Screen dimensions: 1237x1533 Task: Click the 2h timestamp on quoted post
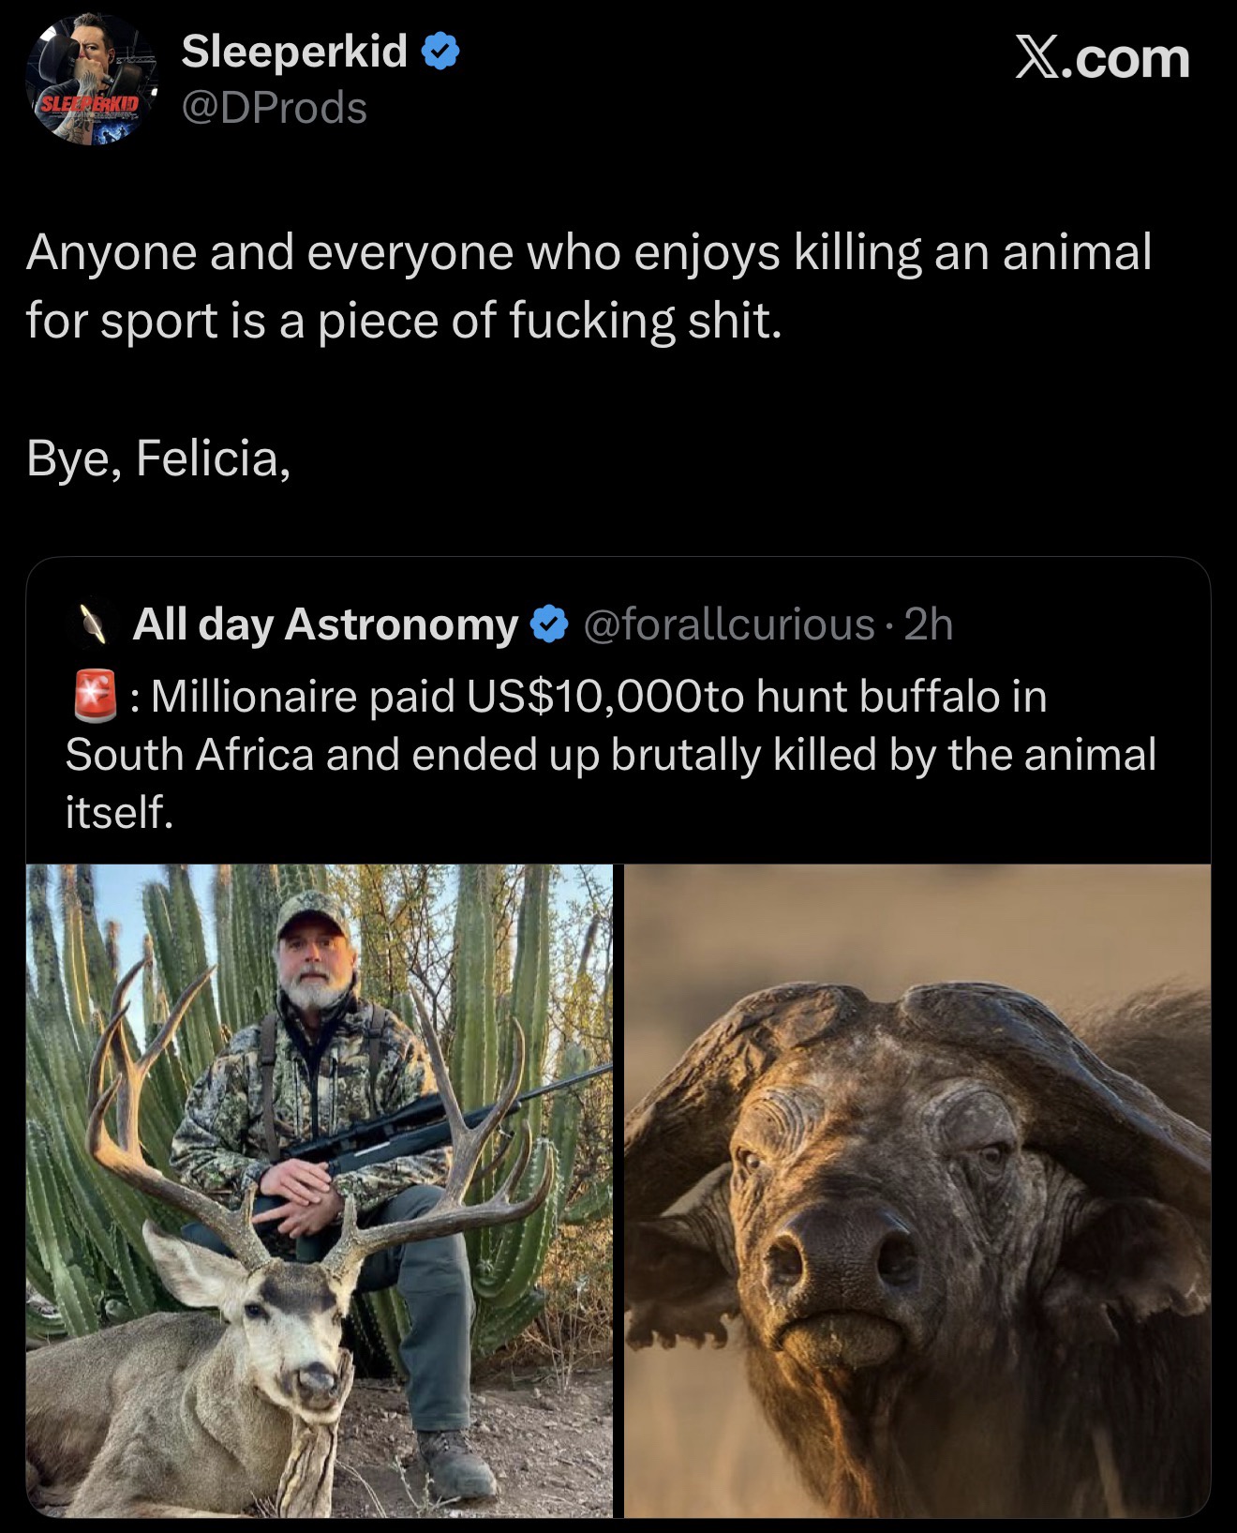(x=928, y=624)
